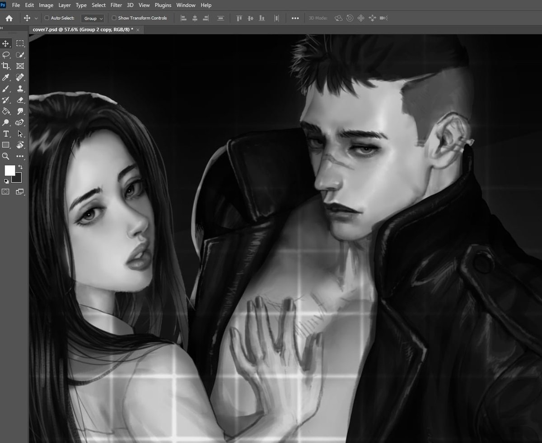Screen dimensions: 542x443
Task: Select the Pen tool
Action: pos(20,123)
